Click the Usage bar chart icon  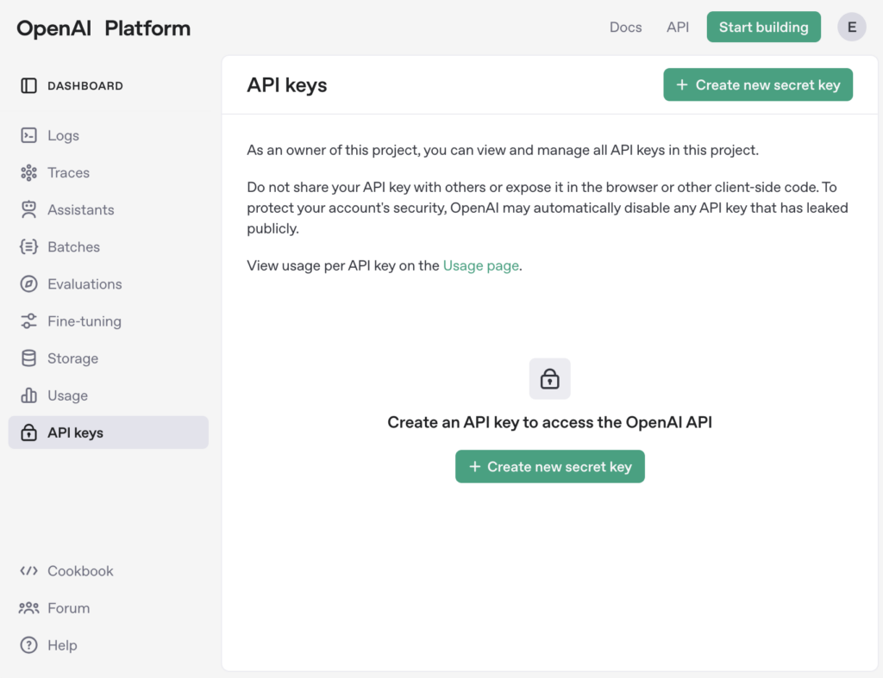click(x=28, y=395)
